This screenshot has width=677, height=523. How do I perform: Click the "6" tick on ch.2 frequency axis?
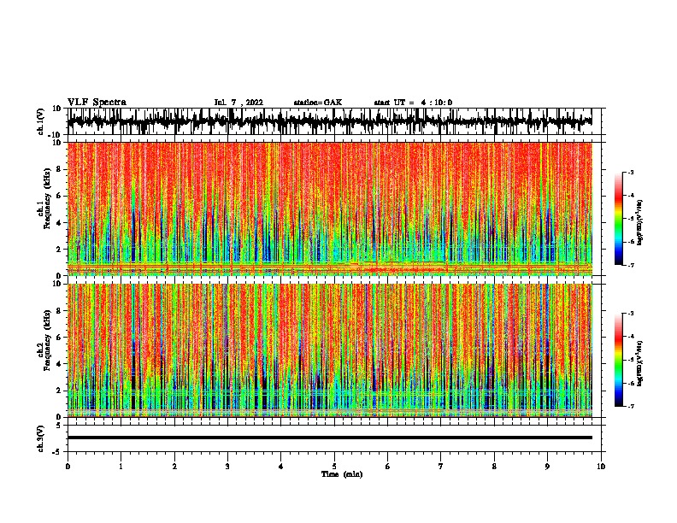click(x=59, y=337)
